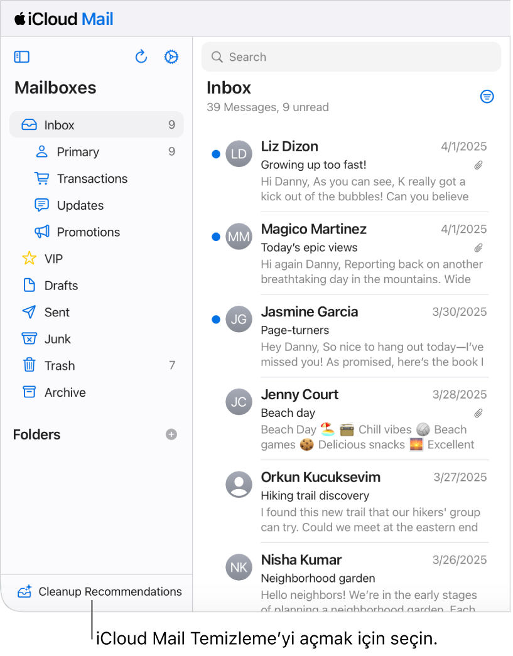Click the Archive box icon
The width and height of the screenshot is (513, 656).
(29, 392)
